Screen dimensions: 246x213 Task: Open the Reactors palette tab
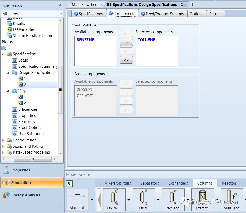coord(229,183)
